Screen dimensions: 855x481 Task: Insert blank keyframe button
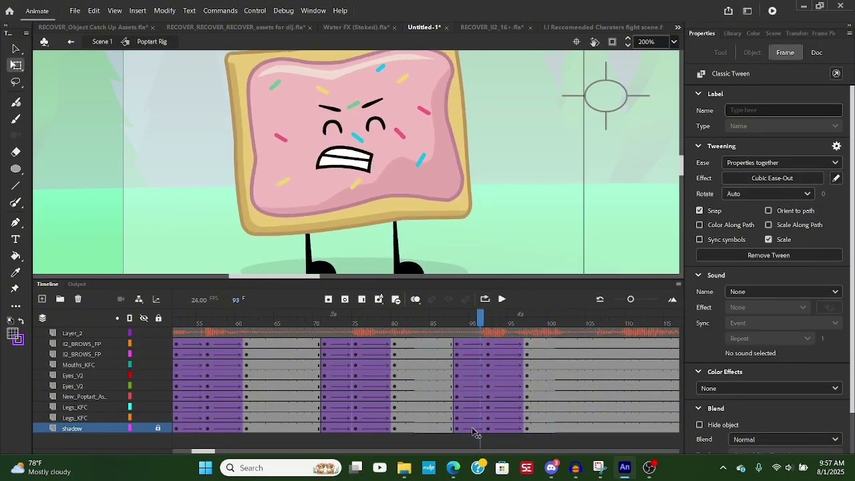click(x=345, y=299)
